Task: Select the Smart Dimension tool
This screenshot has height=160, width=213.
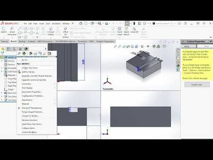Action: (12, 31)
